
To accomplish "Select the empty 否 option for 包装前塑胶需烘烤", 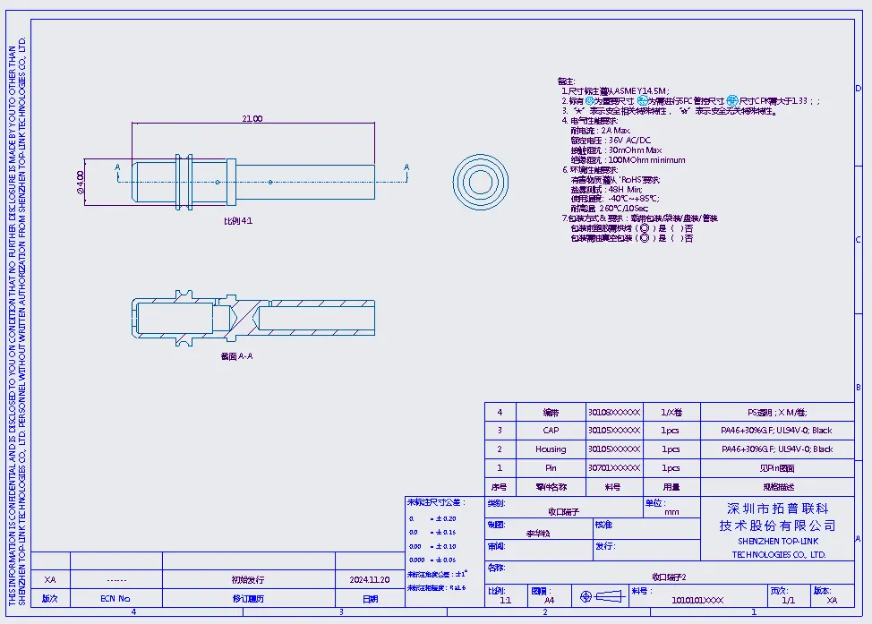I will (x=676, y=228).
